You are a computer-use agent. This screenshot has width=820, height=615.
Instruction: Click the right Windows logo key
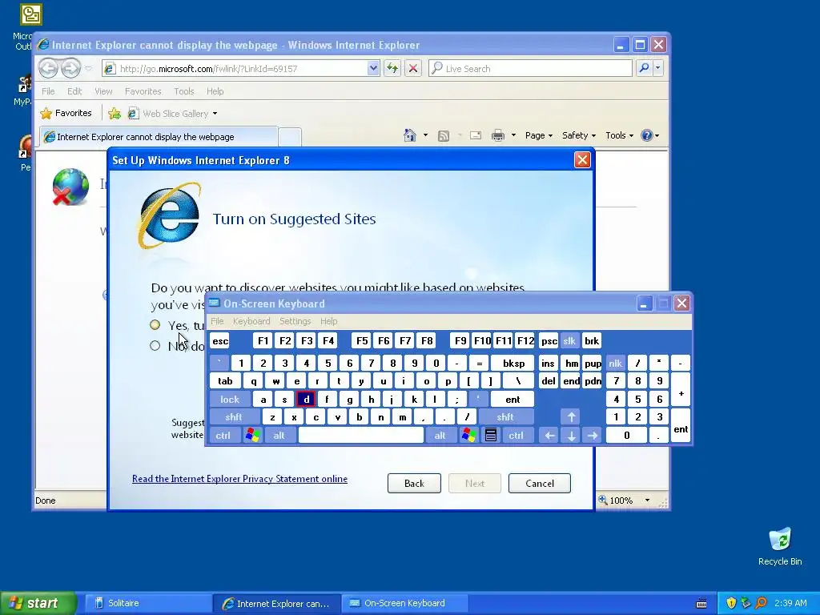468,435
